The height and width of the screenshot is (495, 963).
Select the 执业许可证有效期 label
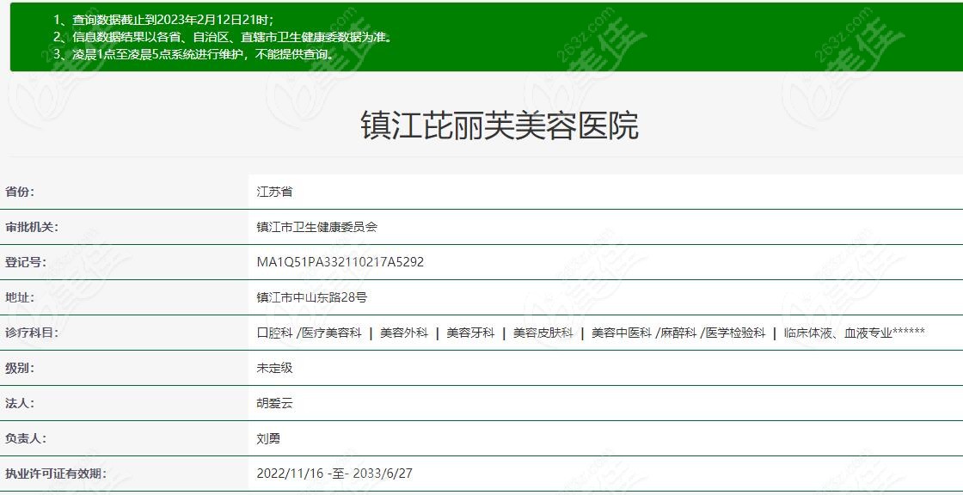[55, 474]
